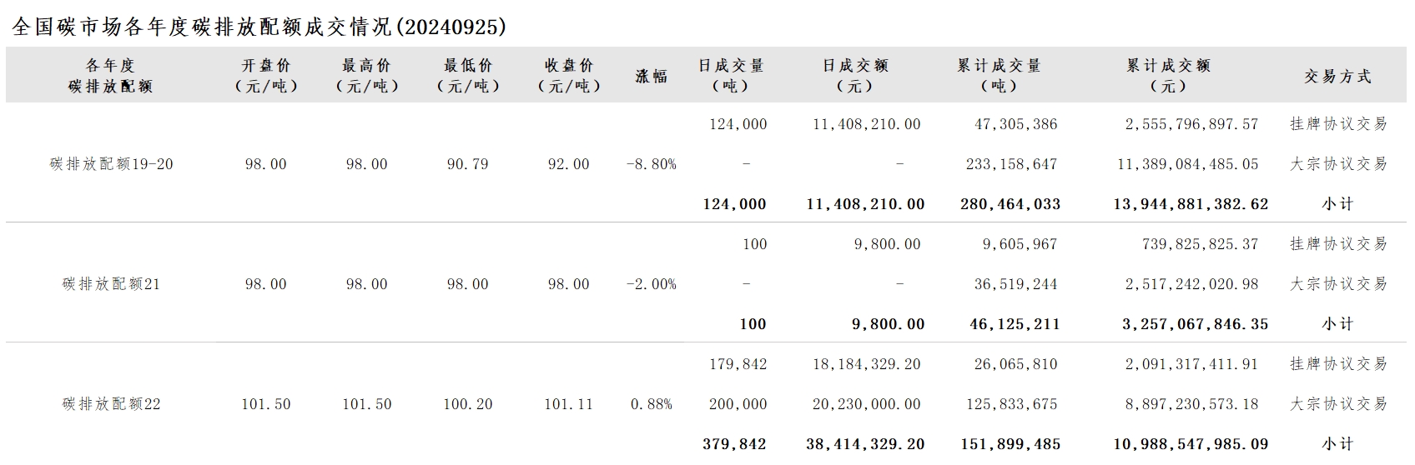Click the 0.88% change value
Viewport: 1415px width, 465px height.
tap(652, 404)
